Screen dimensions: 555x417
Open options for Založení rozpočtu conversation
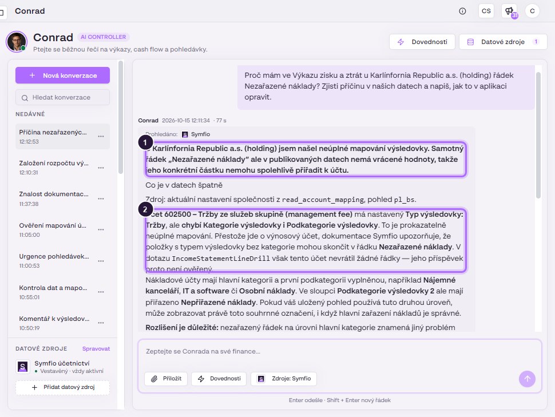click(x=101, y=168)
